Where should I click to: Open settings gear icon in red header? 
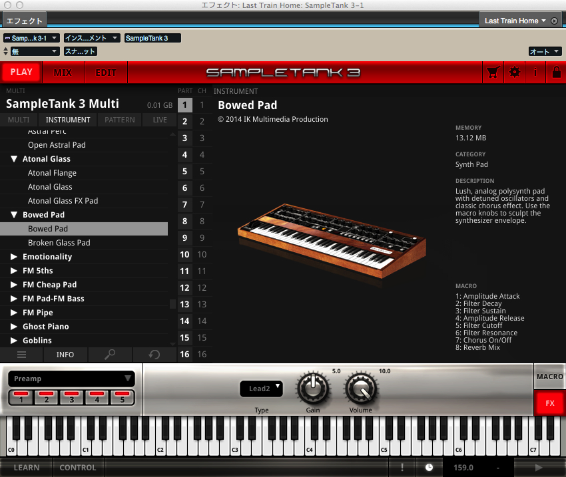(x=514, y=73)
